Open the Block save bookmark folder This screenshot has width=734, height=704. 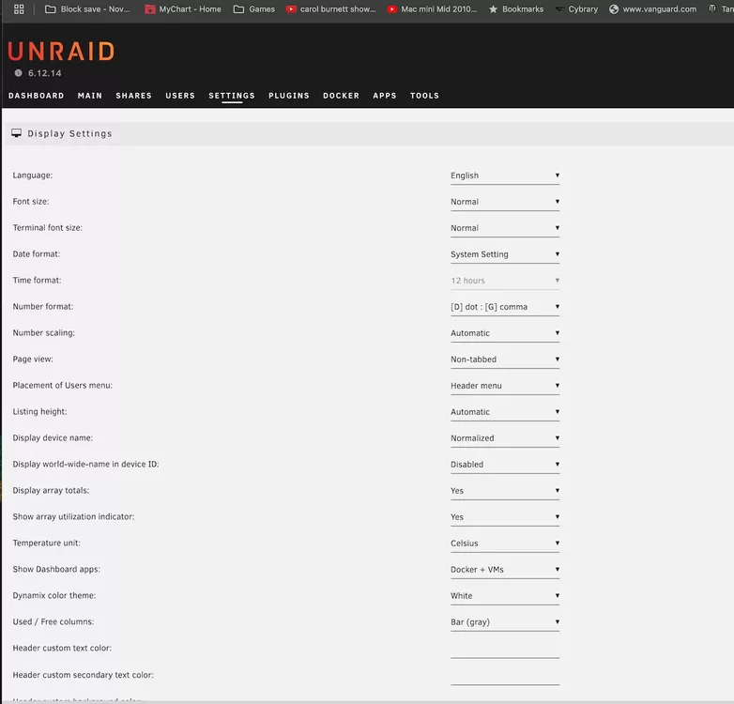click(x=87, y=8)
